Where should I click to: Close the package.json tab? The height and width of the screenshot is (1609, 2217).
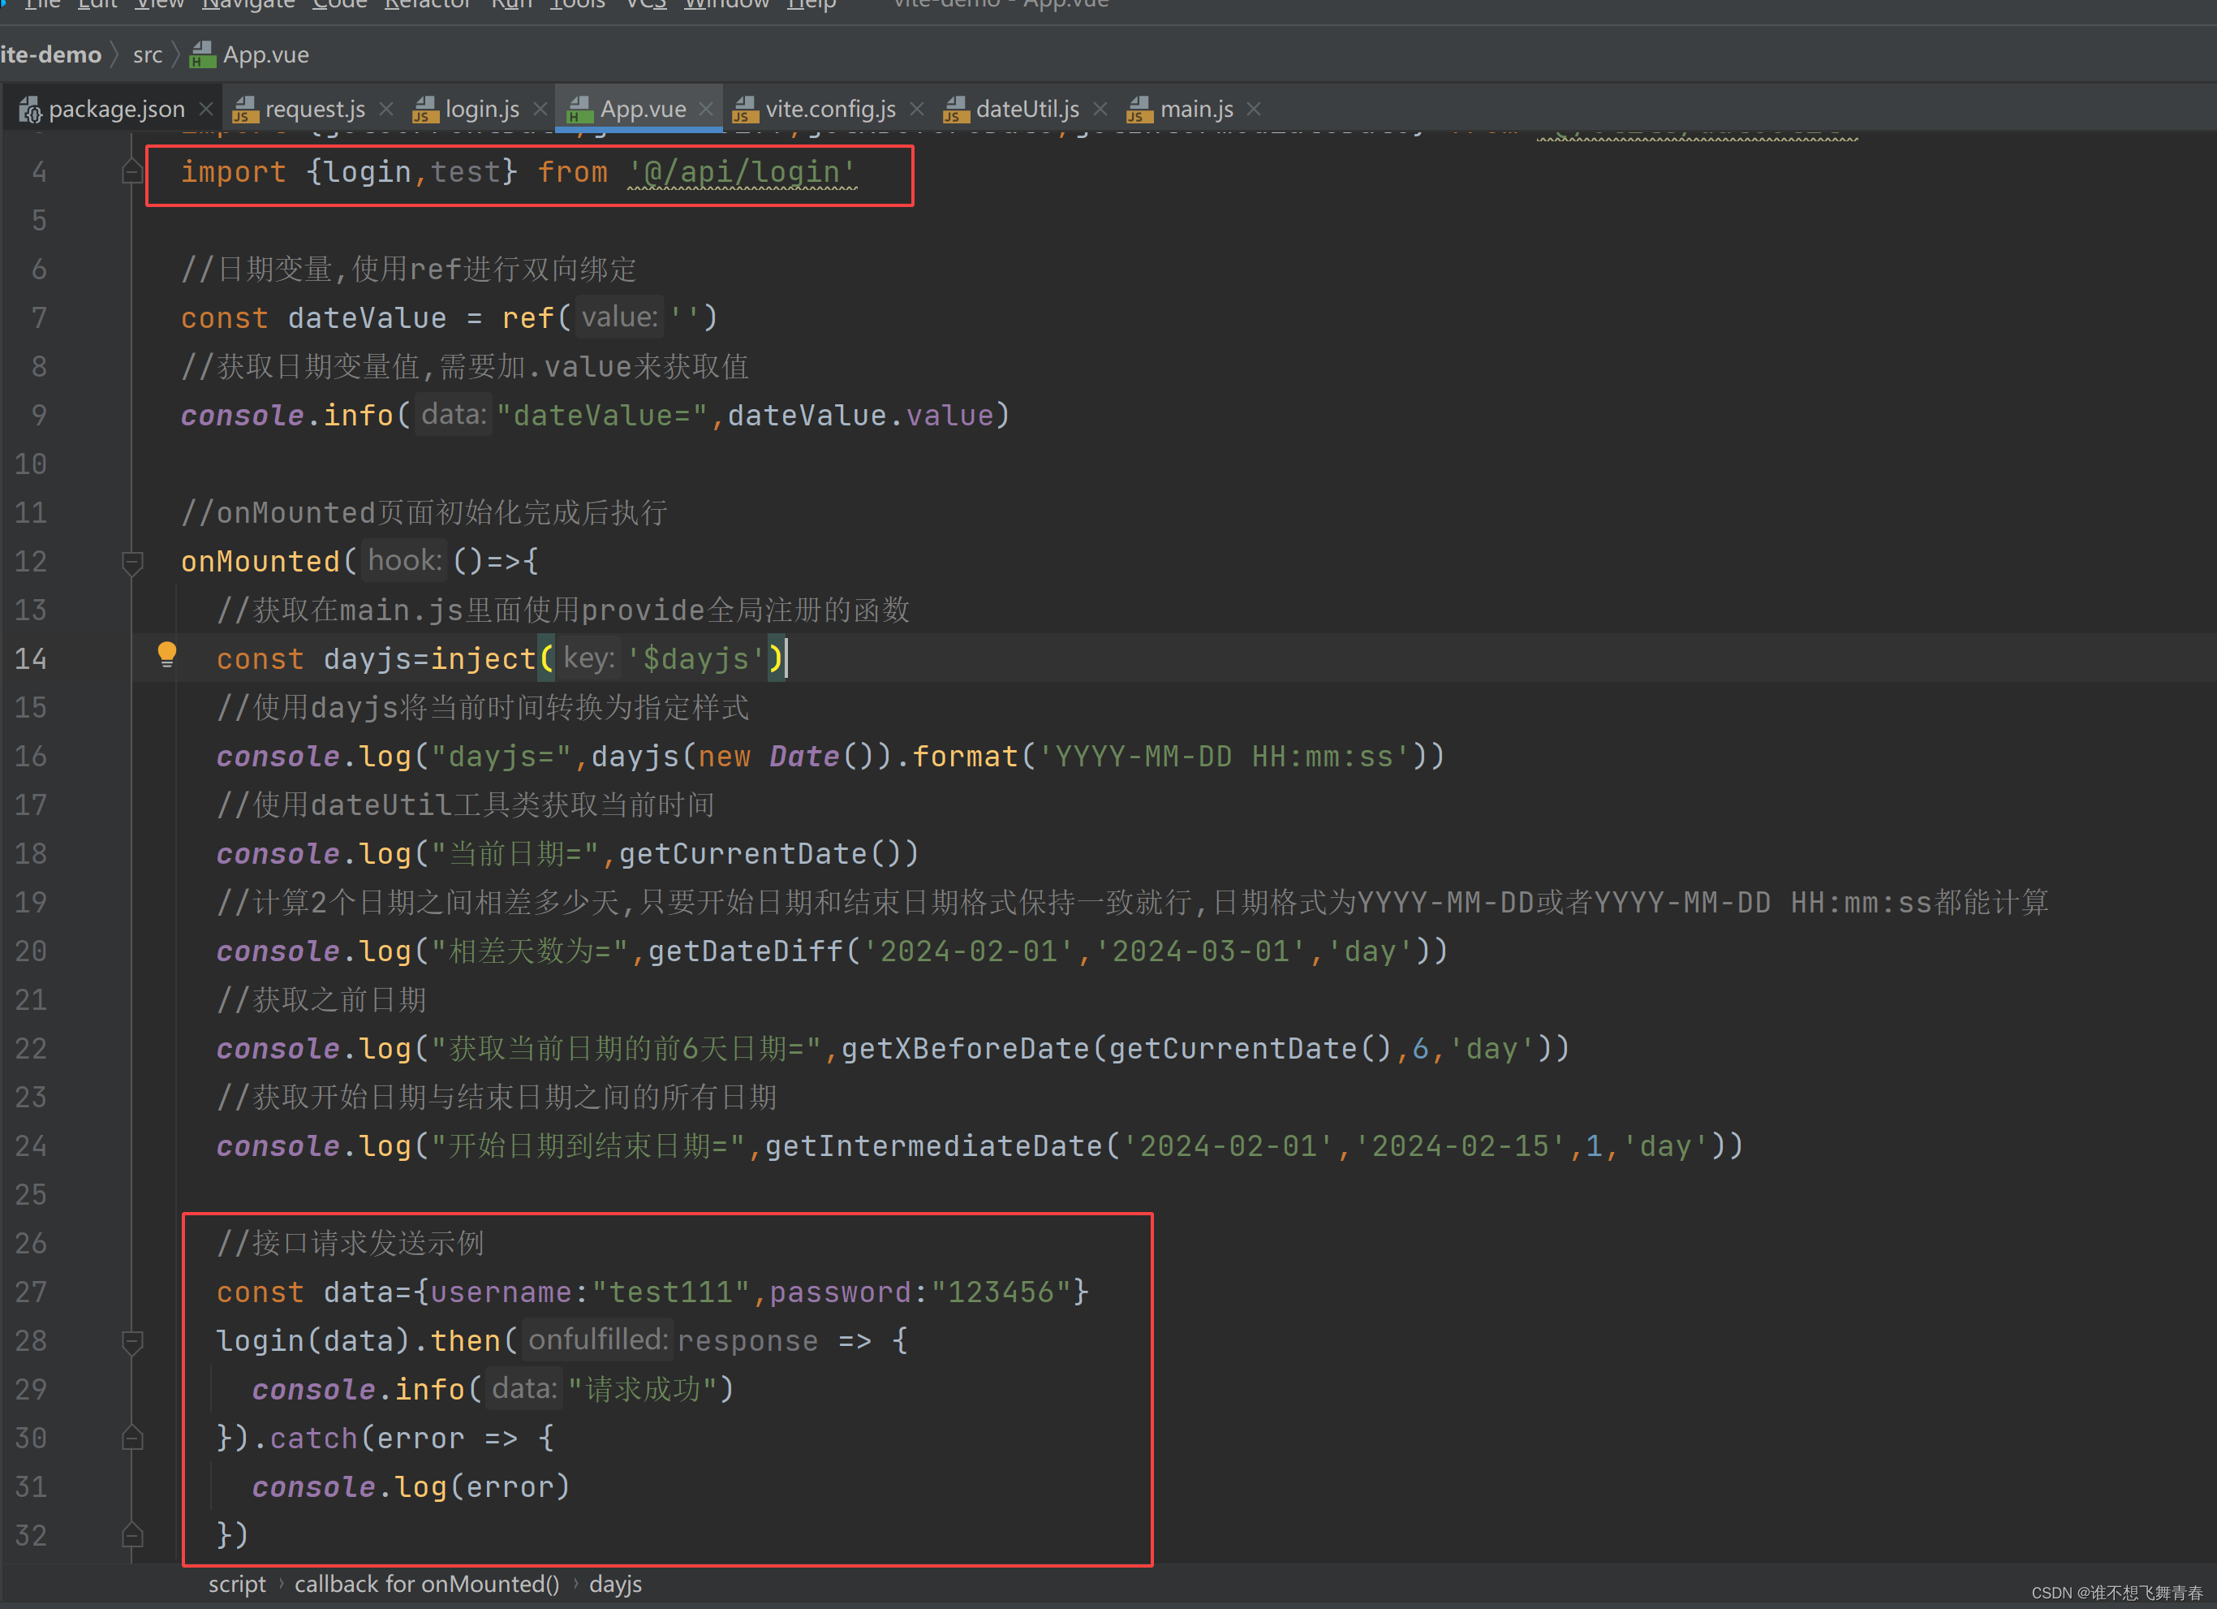click(205, 109)
